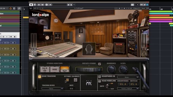Click the plugin header lock icon
Image resolution: width=173 pixels, height=97 pixels.
point(145,5)
